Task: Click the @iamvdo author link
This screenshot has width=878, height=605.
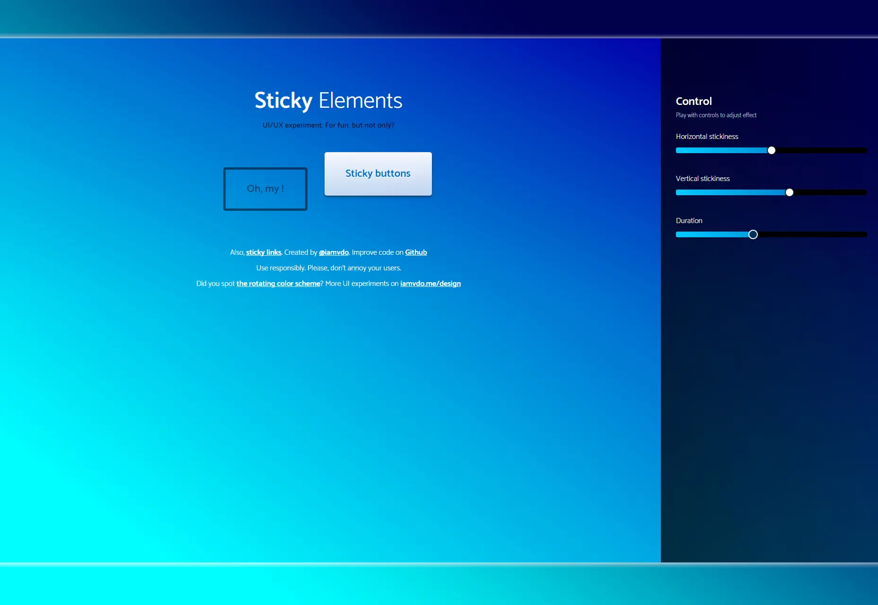Action: (334, 252)
